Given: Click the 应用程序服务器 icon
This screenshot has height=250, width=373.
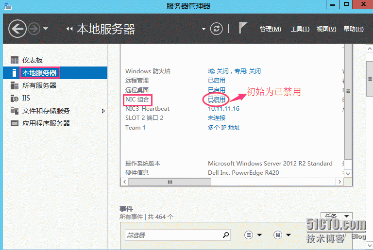Looking at the screenshot, I should coord(15,123).
